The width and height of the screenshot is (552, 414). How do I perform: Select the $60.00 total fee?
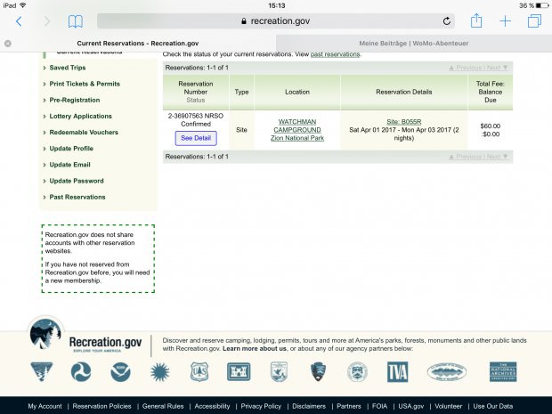490,126
